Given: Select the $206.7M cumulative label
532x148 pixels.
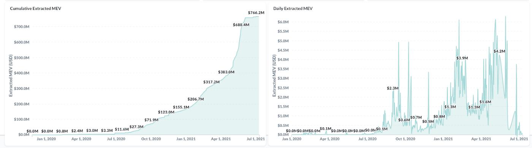Looking at the screenshot, I should tap(196, 99).
